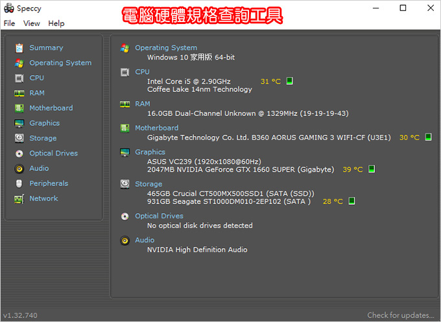Image resolution: width=441 pixels, height=322 pixels.
Task: Select Audio in the sidebar
Action: [x=39, y=168]
